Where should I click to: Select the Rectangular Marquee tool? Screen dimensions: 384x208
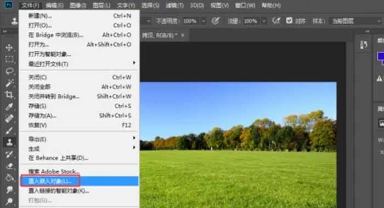point(9,59)
